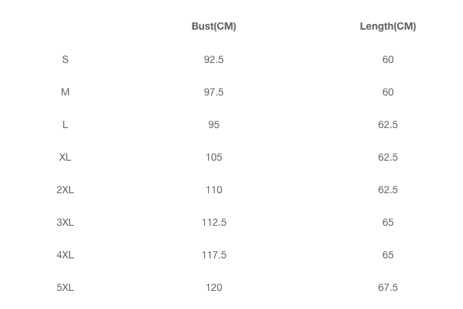Select the Bust(CM) column header
Viewport: 463px width, 309px height.
click(x=214, y=26)
